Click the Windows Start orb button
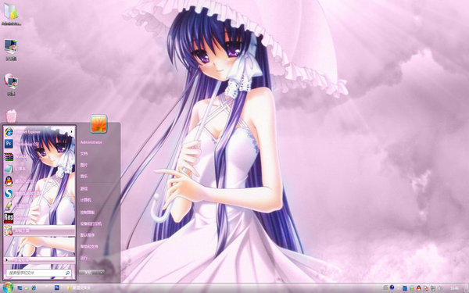The image size is (469, 293). pyautogui.click(x=8, y=288)
